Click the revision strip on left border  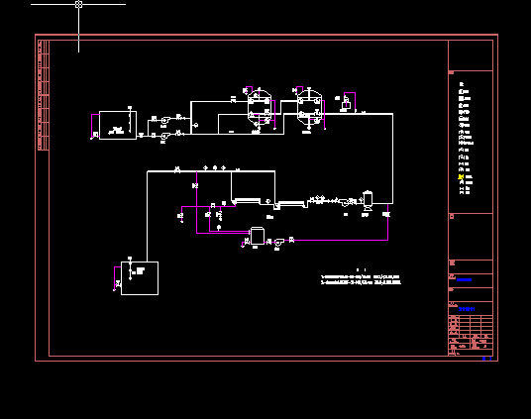point(44,95)
